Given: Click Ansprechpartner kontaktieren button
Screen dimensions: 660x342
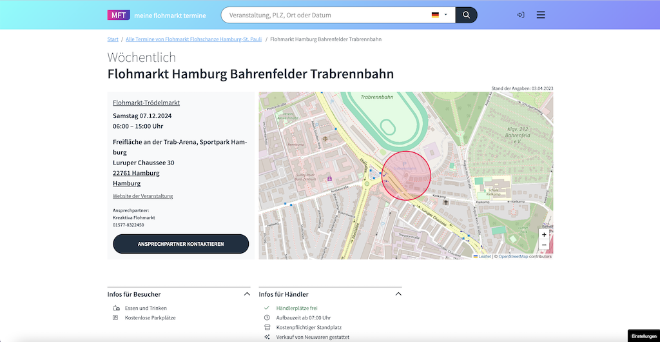Looking at the screenshot, I should click(180, 244).
